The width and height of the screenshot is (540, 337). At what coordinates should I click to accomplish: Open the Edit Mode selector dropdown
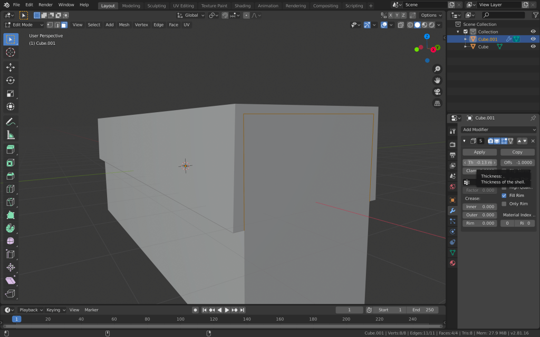24,25
